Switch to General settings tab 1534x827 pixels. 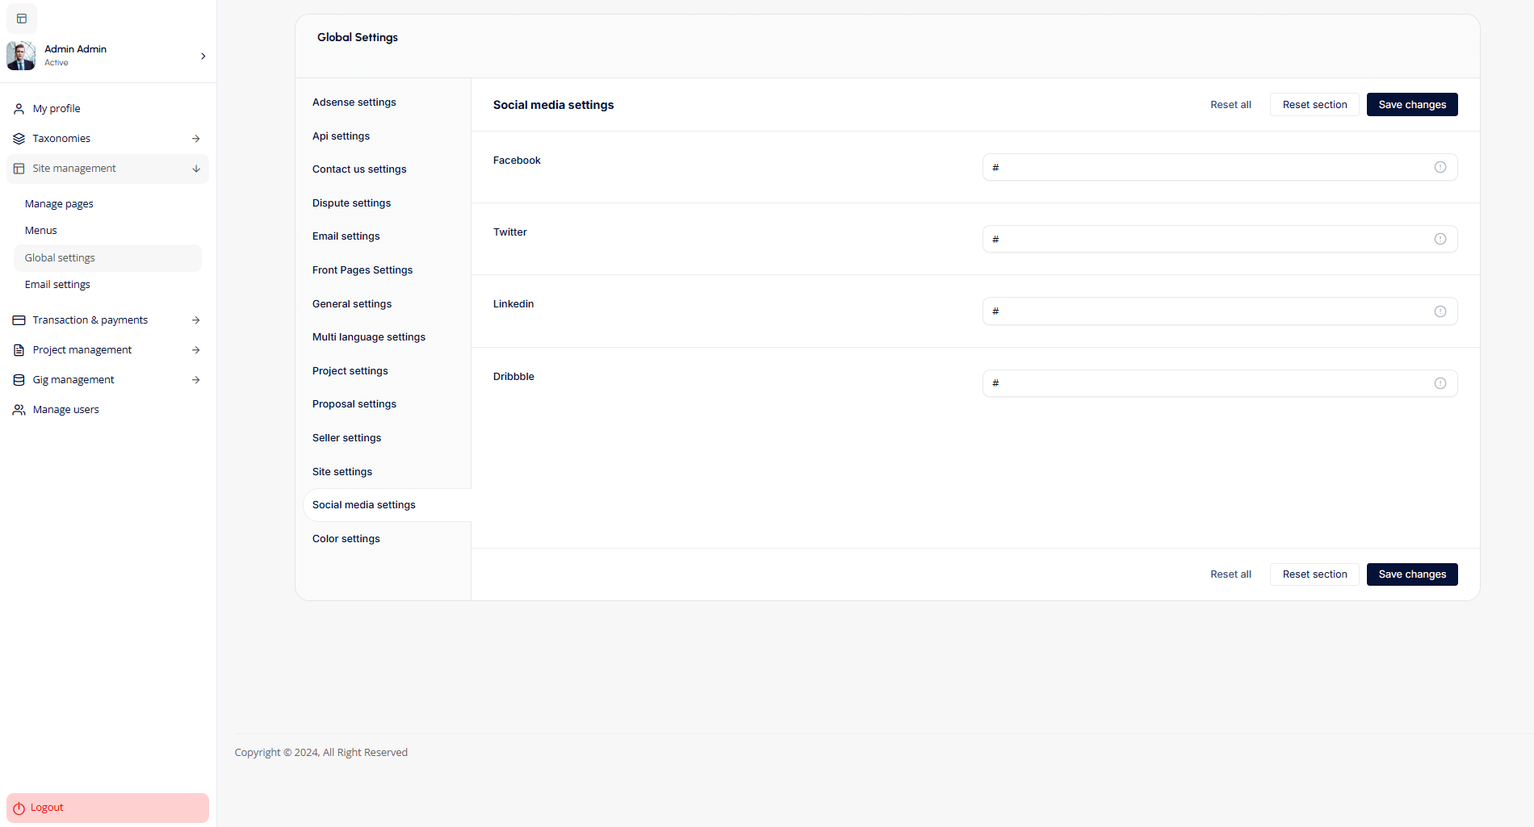pyautogui.click(x=351, y=304)
